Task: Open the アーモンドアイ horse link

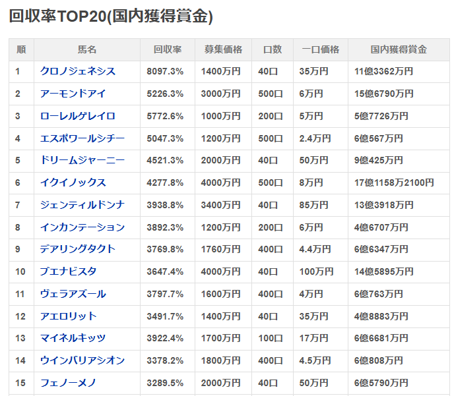Action: point(73,94)
